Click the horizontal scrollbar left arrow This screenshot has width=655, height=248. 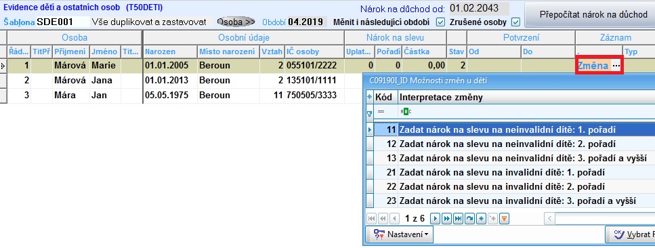point(550,218)
